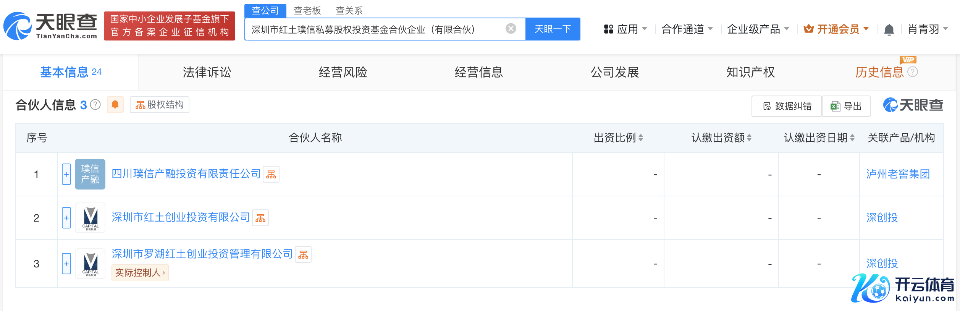Open the 应用 dropdown menu
Viewport: 960px width, 311px height.
coord(625,29)
